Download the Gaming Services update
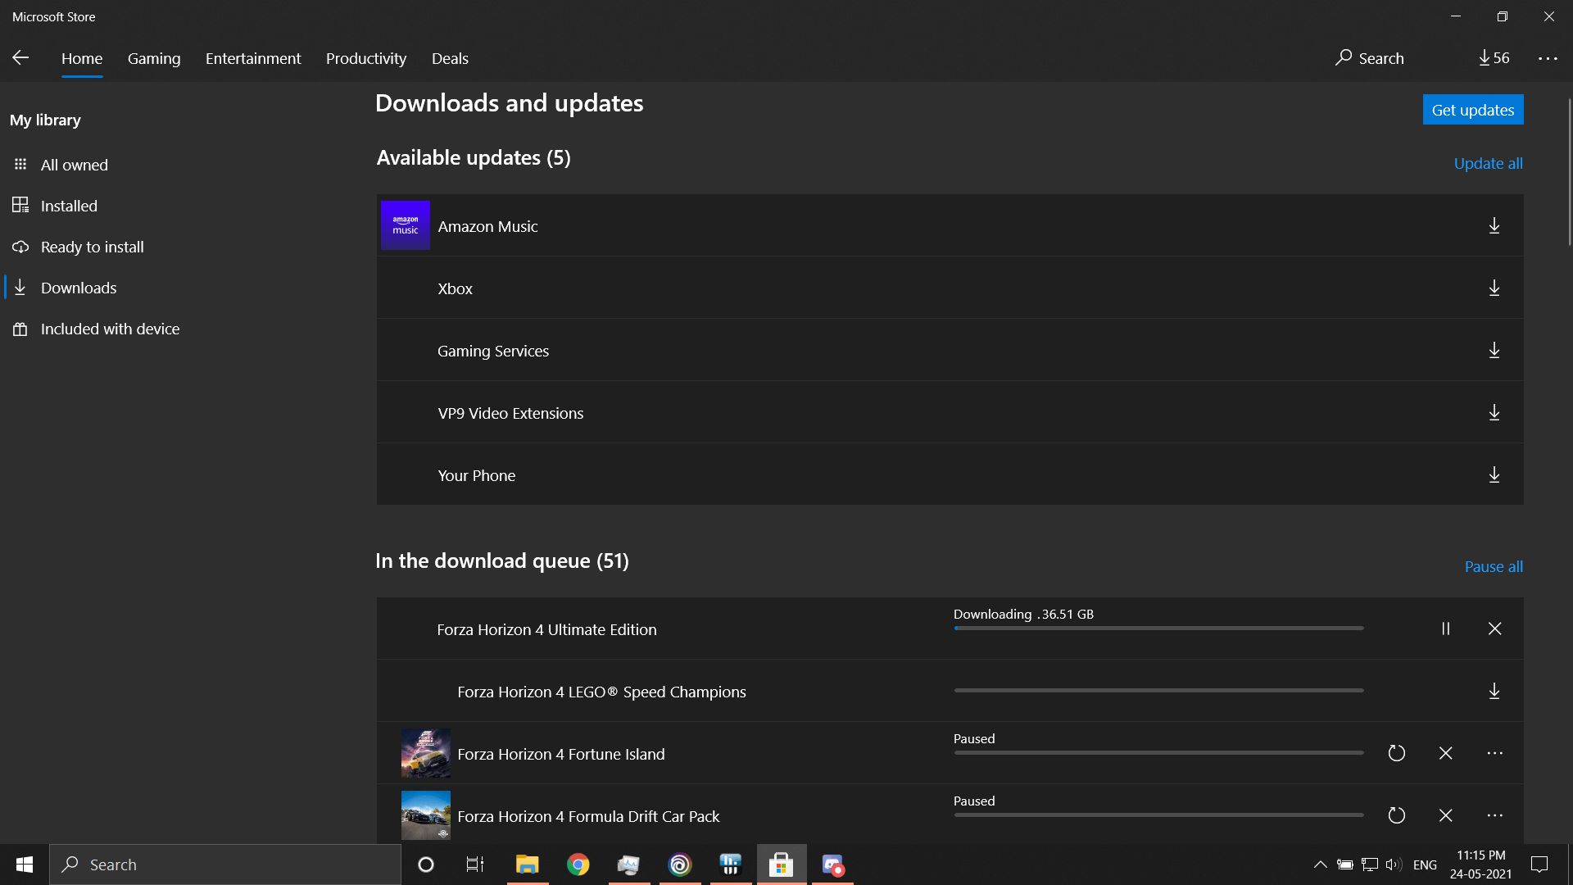Viewport: 1573px width, 885px height. click(x=1494, y=350)
